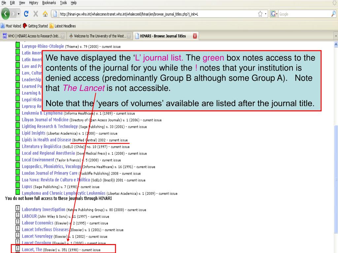Image resolution: width=338 pixels, height=253 pixels.
Task: Click green box beside Local Environment
Action: tap(18, 158)
